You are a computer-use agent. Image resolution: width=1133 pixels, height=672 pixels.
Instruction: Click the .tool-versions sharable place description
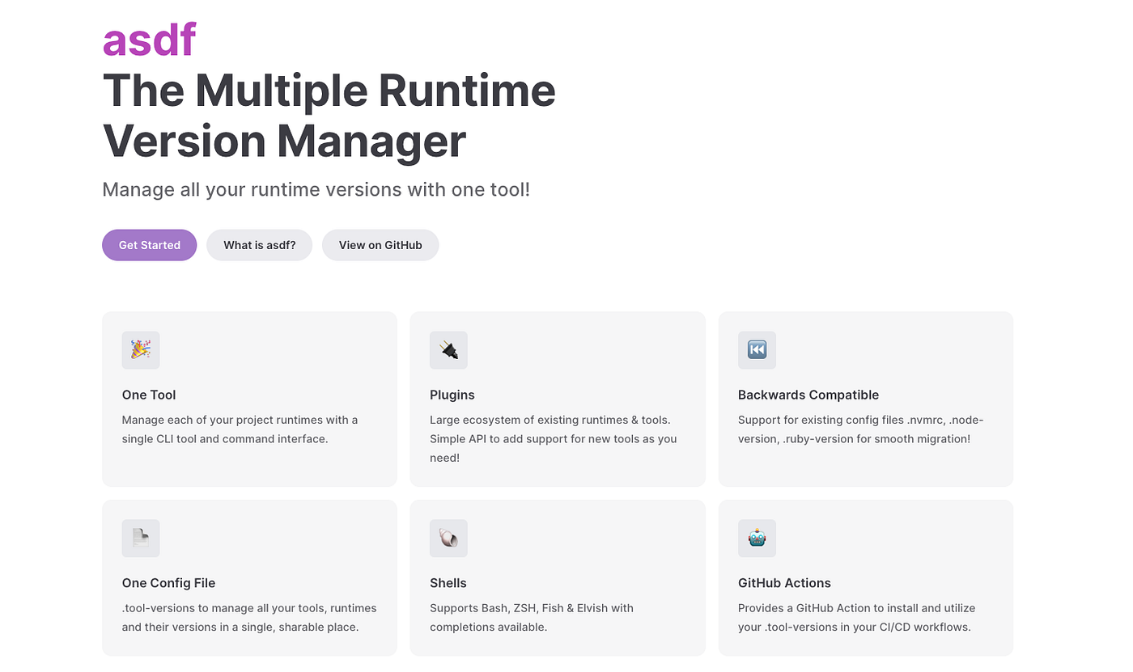pyautogui.click(x=249, y=617)
